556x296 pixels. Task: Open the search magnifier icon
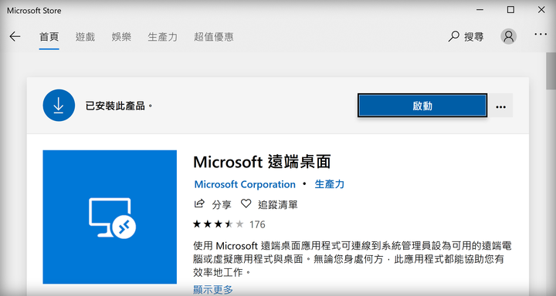[x=453, y=36]
